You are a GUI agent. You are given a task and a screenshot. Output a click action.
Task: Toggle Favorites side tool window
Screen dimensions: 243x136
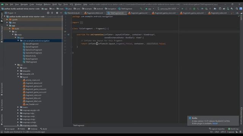pyautogui.click(x=2, y=119)
